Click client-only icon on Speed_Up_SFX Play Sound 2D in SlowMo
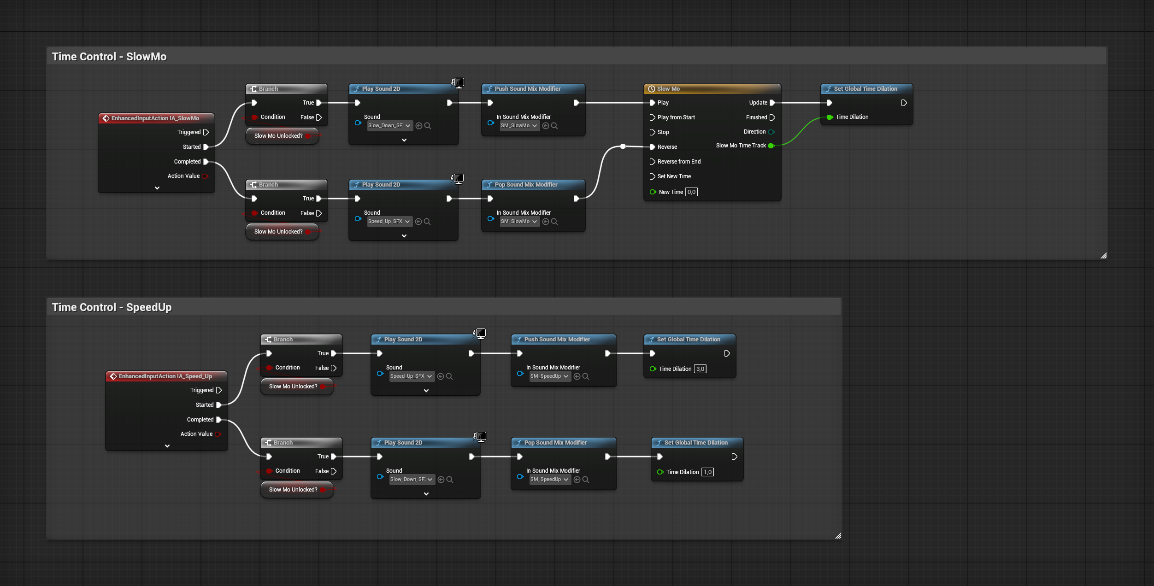The height and width of the screenshot is (586, 1154). tap(458, 179)
